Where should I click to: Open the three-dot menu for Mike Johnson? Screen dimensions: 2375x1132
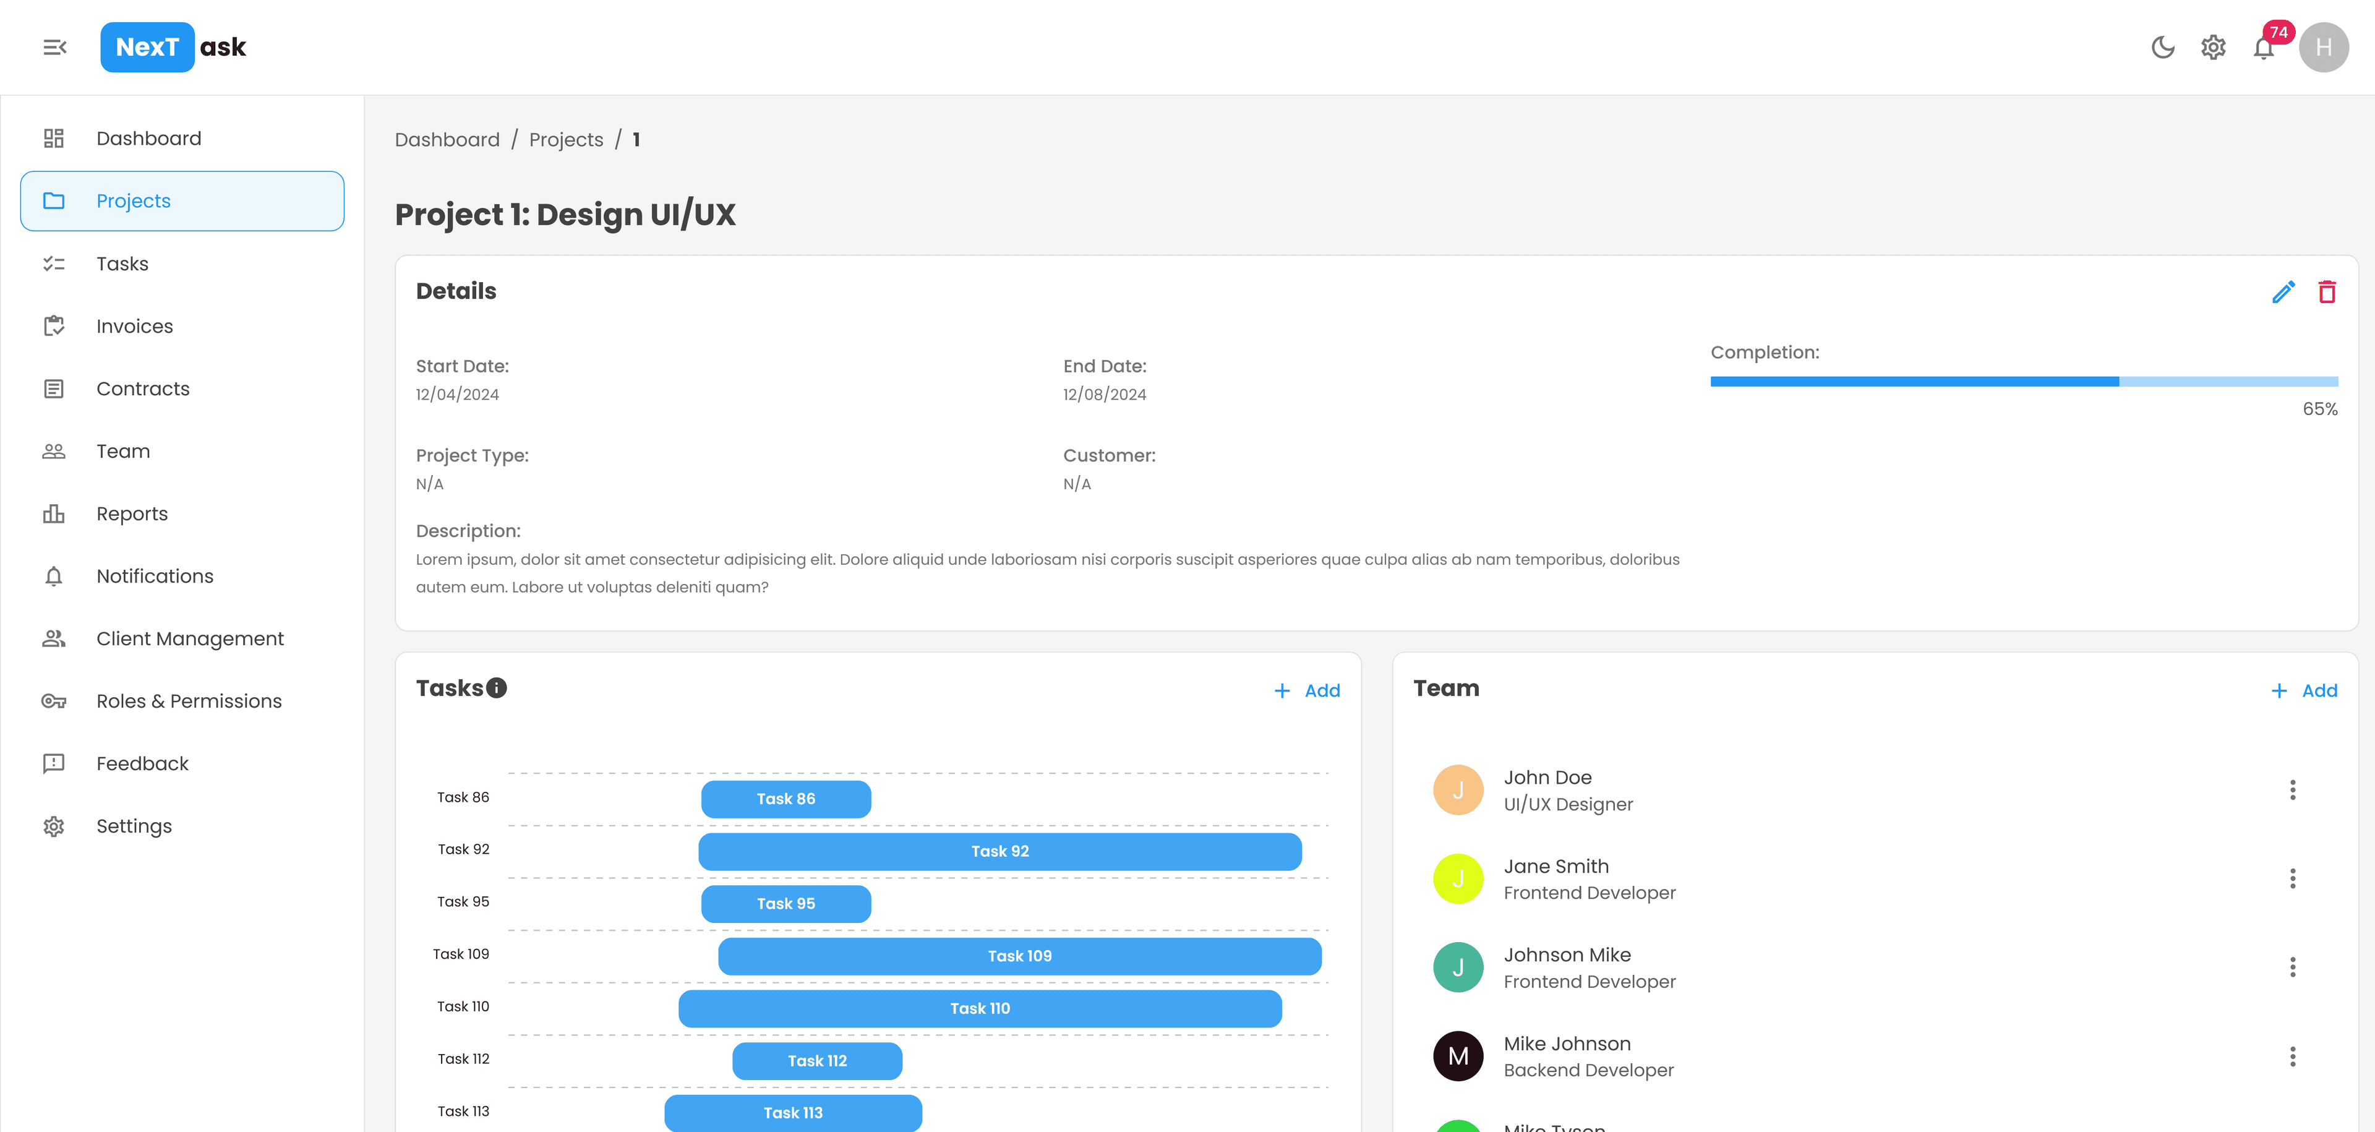pos(2293,1055)
